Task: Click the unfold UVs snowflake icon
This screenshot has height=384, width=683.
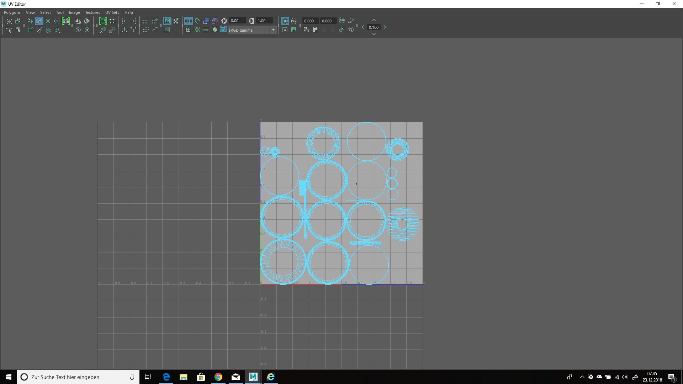Action: pos(48,30)
